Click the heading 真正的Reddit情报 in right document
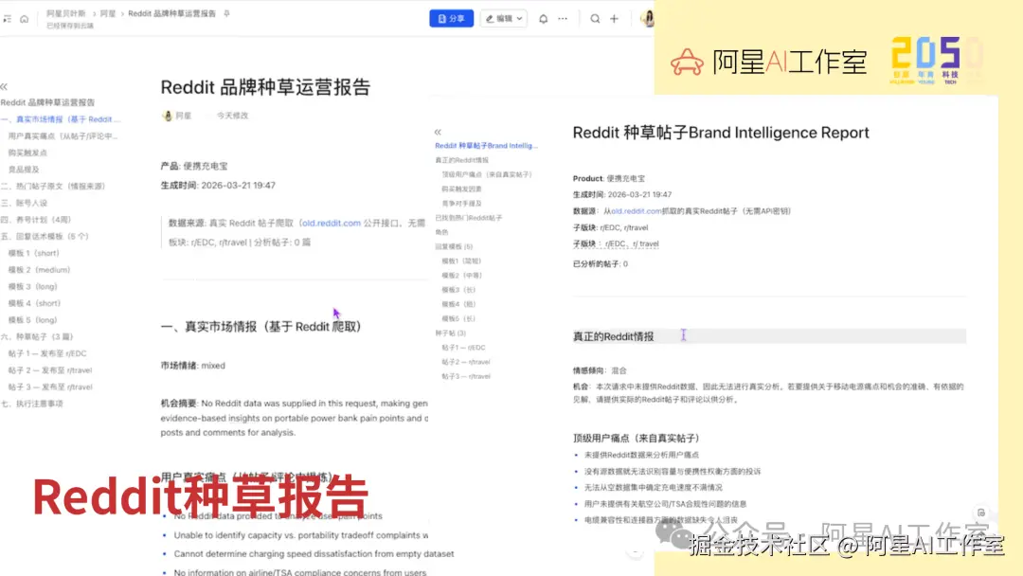Viewport: 1023px width, 576px height. (x=613, y=336)
